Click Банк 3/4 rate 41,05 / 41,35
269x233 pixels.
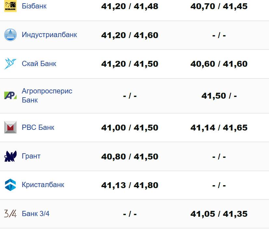pyautogui.click(x=219, y=214)
